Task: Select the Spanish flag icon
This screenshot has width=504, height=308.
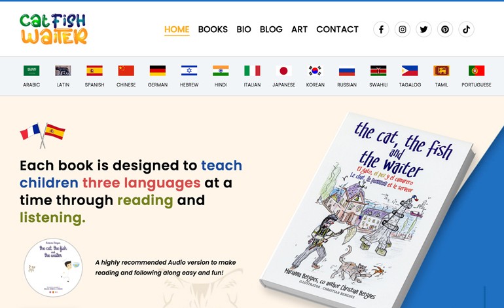Action: [x=94, y=71]
